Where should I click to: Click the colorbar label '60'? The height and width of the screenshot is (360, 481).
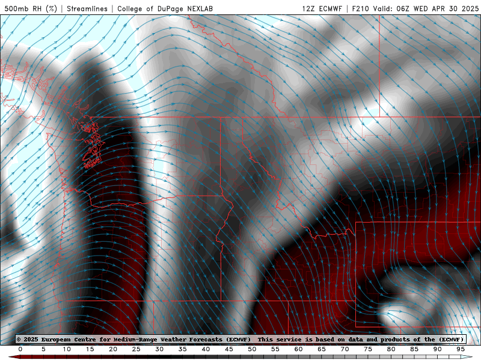click(298, 349)
